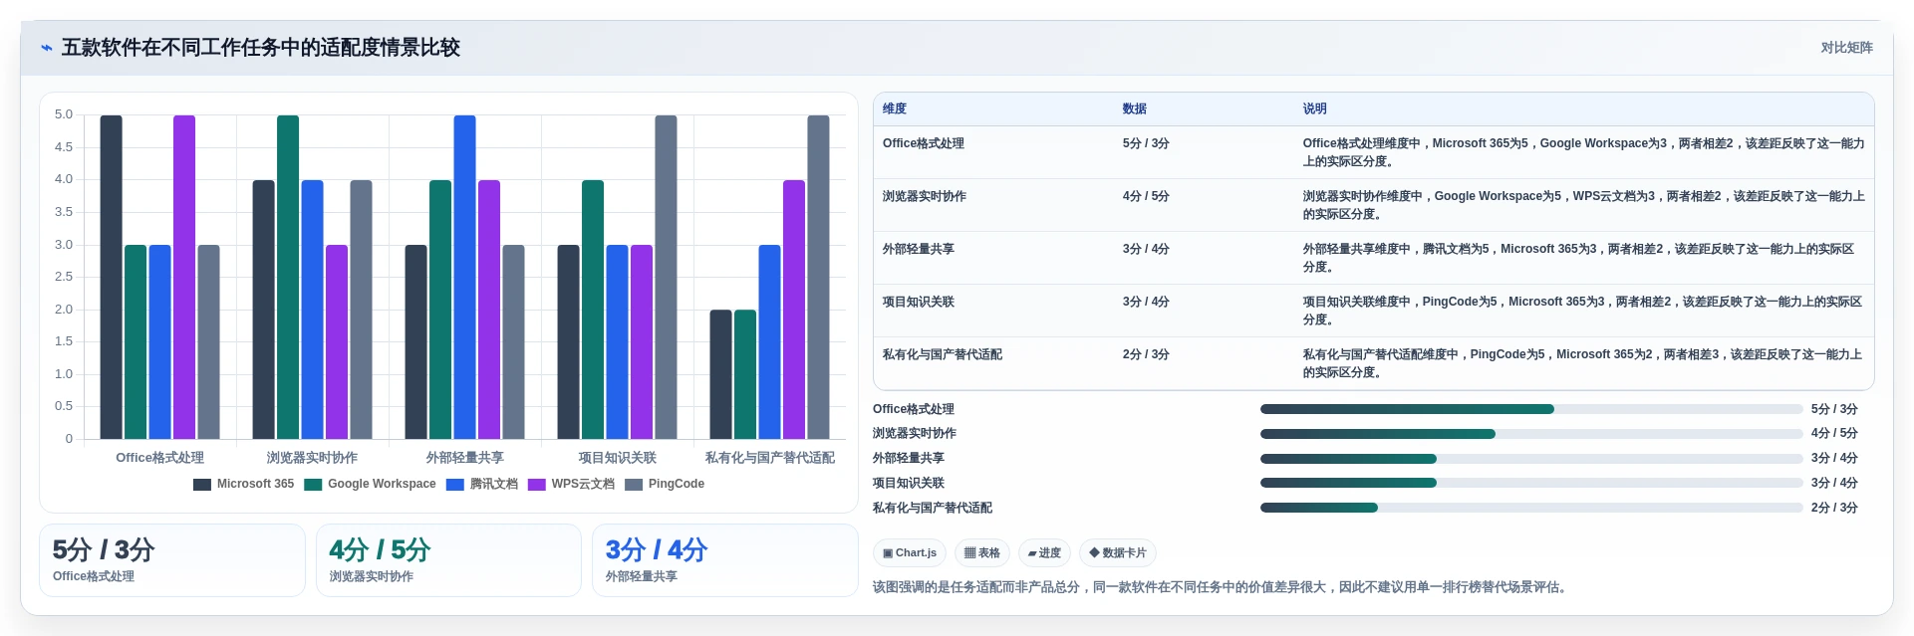Click the description starting Office格式处理维度中

[1583, 152]
